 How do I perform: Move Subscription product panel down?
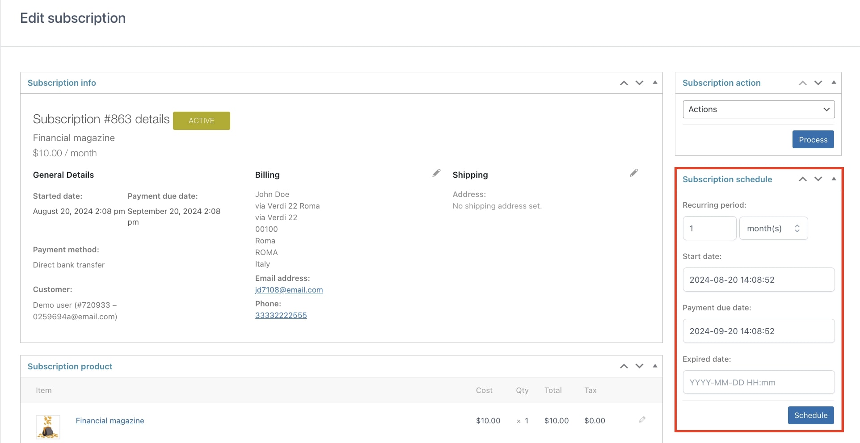(639, 366)
